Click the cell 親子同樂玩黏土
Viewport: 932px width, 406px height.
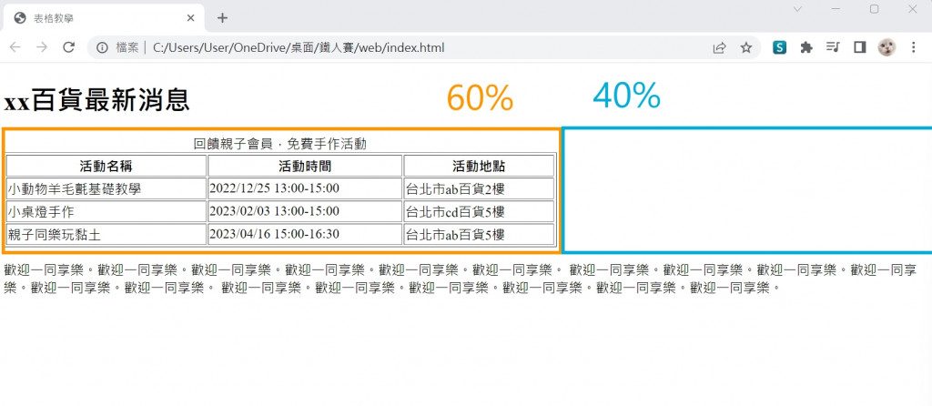[106, 234]
